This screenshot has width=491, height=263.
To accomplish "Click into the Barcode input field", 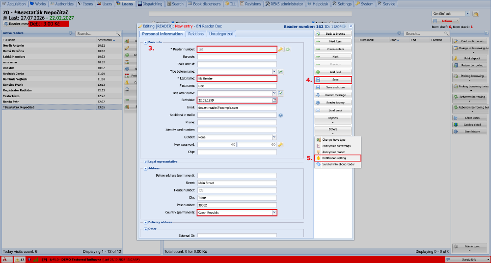I will 237,56.
